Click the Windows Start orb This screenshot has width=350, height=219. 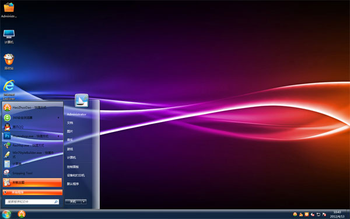tap(6, 214)
